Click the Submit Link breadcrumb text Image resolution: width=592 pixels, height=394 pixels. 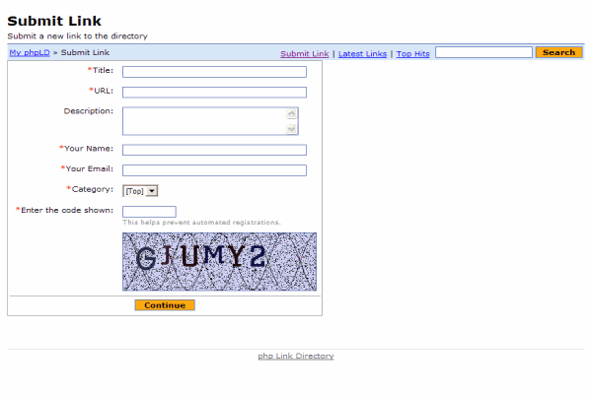click(x=85, y=52)
